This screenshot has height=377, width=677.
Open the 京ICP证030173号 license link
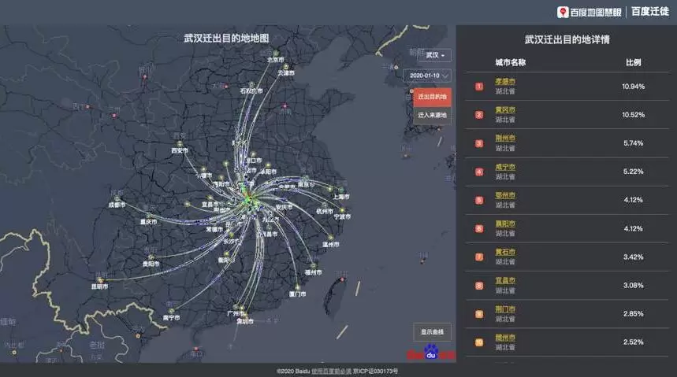pos(374,371)
